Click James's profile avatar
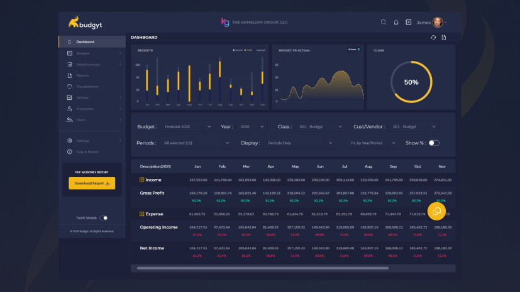This screenshot has width=520, height=292. pos(438,22)
